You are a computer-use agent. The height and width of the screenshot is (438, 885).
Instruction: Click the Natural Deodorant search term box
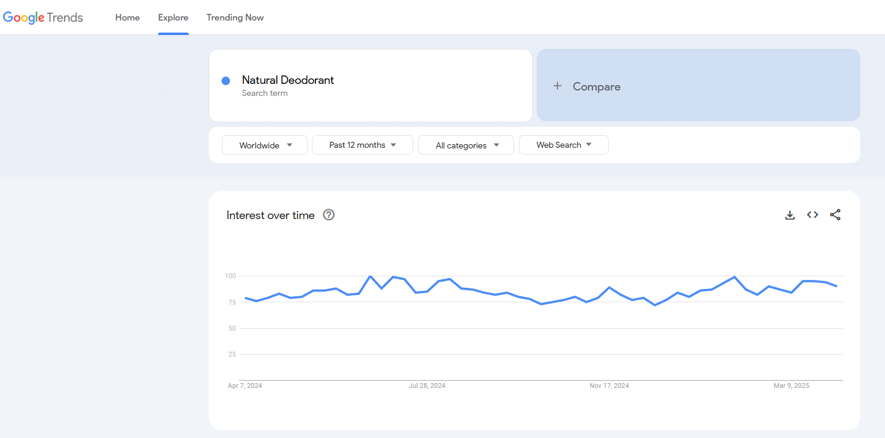pos(370,86)
